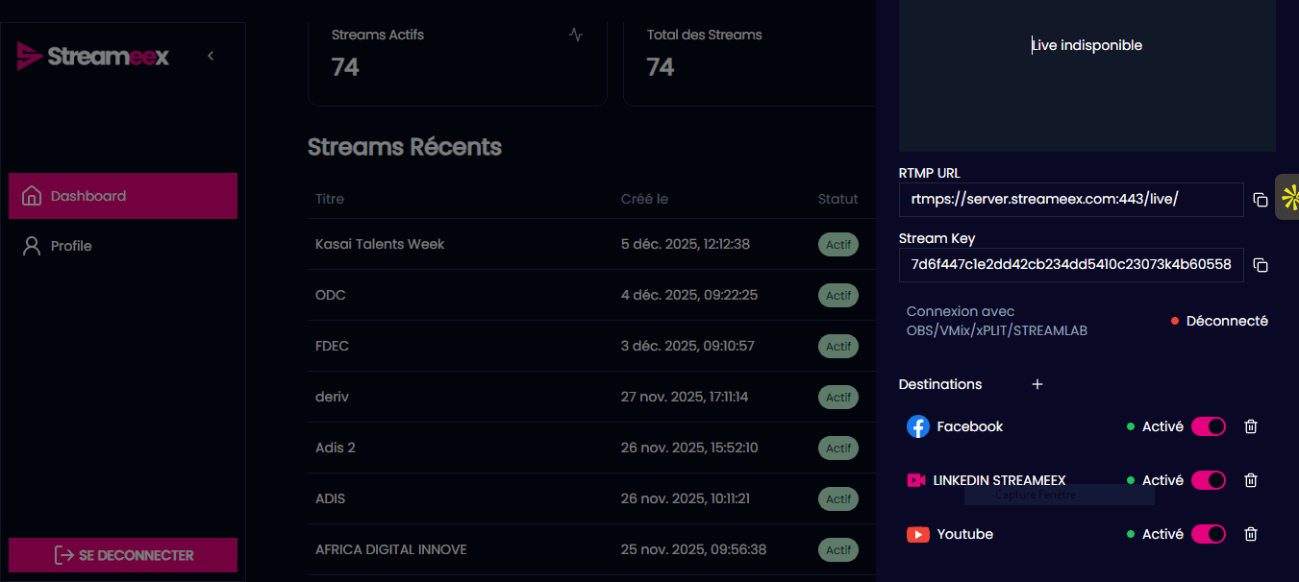Viewport: 1299px width, 582px height.
Task: Open the orange side widget on right edge
Action: point(1292,198)
